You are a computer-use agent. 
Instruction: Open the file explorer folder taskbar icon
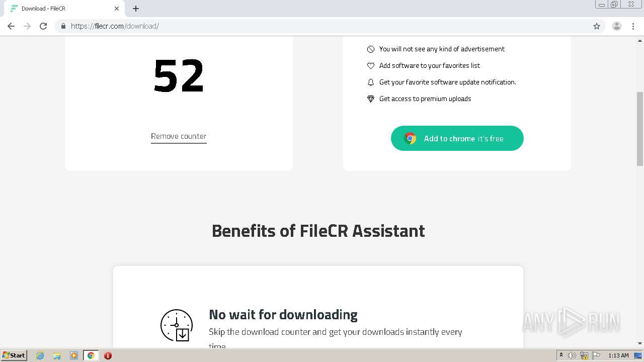[x=57, y=355]
